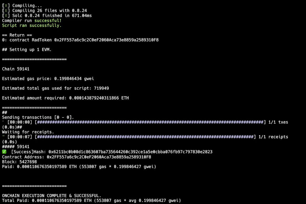Click the 1/1 receipts progress bar
306x204 pixels.
tap(145, 137)
